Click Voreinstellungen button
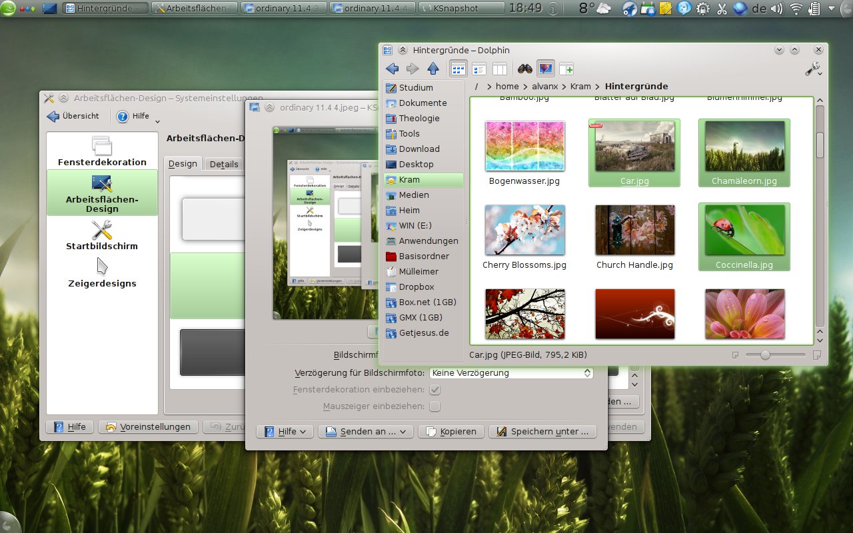Screen dimensions: 853x533 [x=148, y=426]
